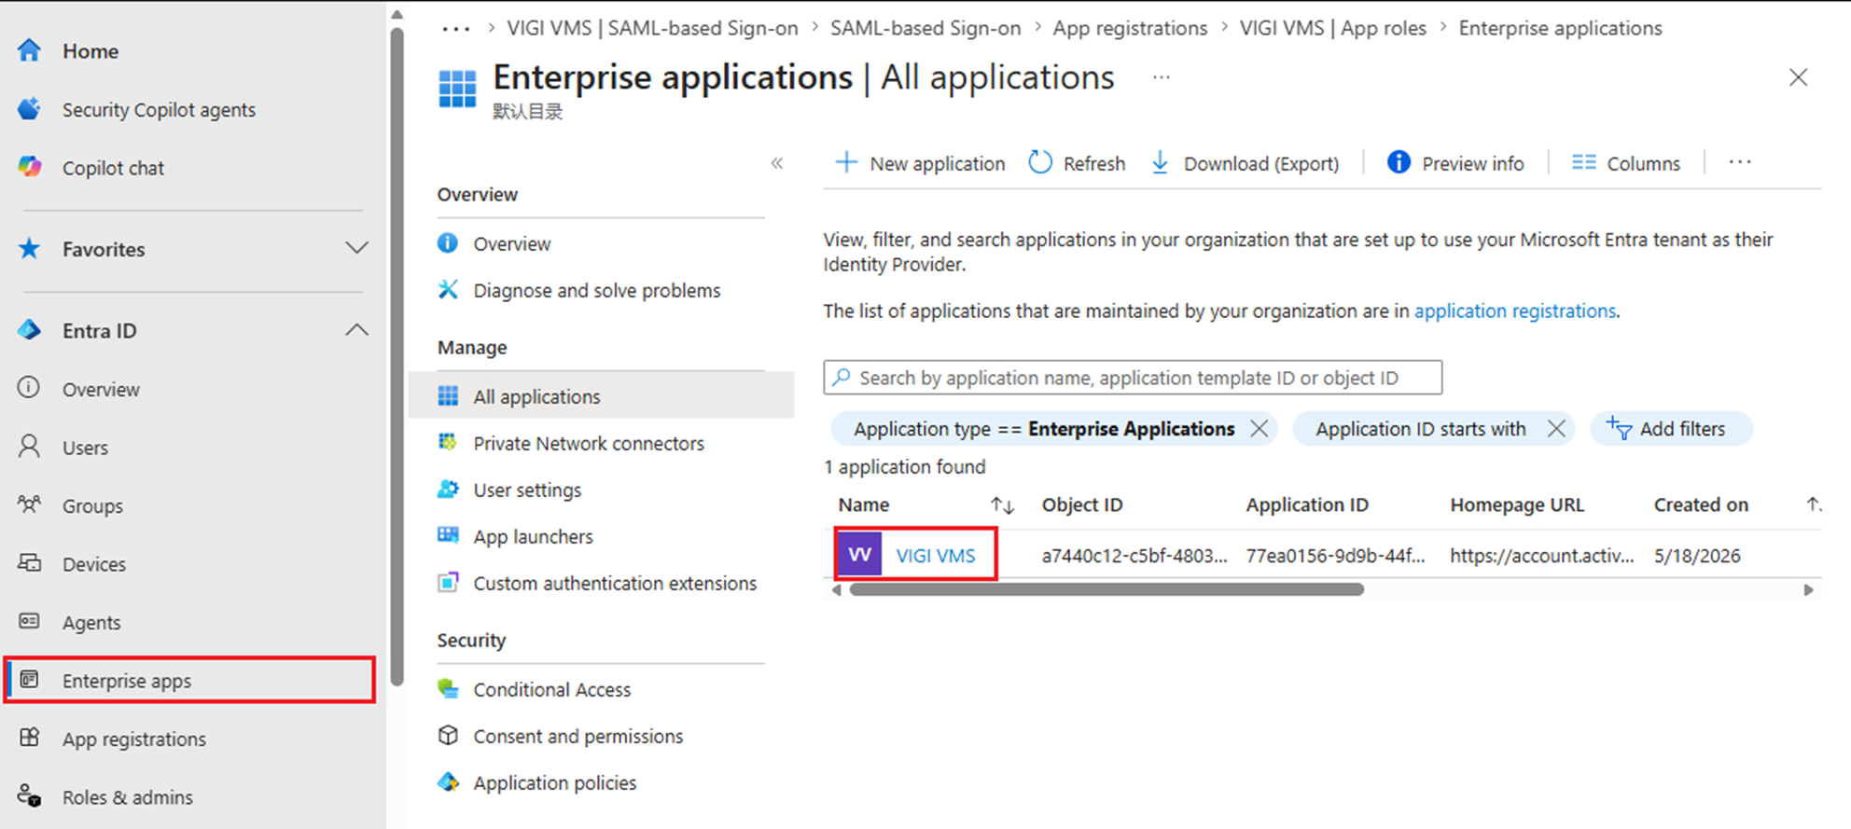Click the Object ID a7440c12-c5bf-4803 cell
The width and height of the screenshot is (1851, 829).
1134,556
